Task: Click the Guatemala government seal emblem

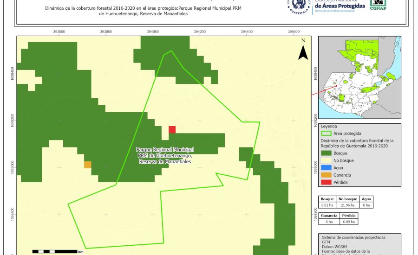Action: click(298, 6)
